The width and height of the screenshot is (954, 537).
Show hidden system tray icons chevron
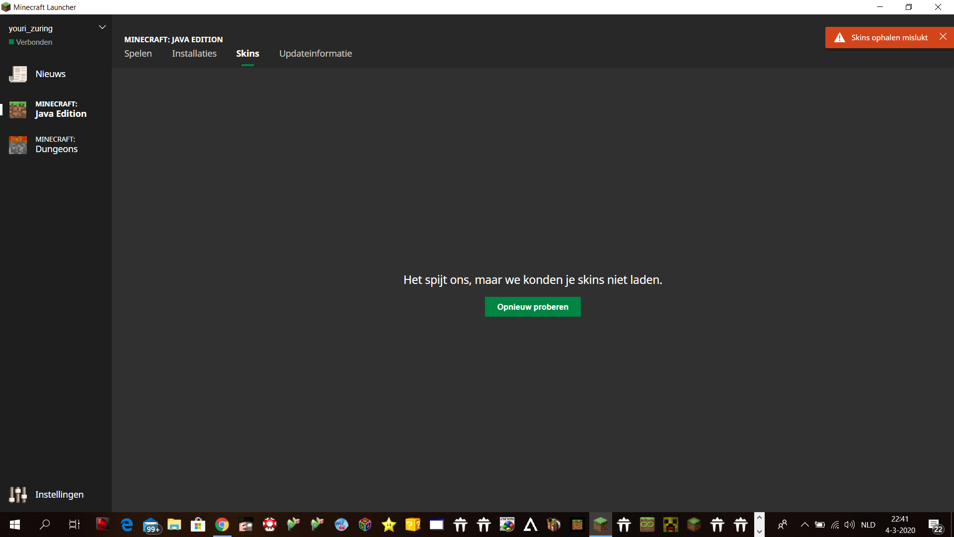click(x=804, y=525)
